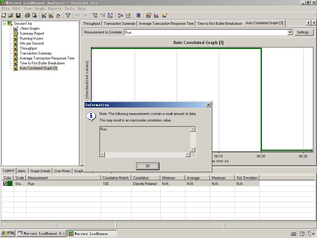Image resolution: width=317 pixels, height=238 pixels.
Task: Select the Auto Correlated Graph [3] tab
Action: tap(264, 23)
